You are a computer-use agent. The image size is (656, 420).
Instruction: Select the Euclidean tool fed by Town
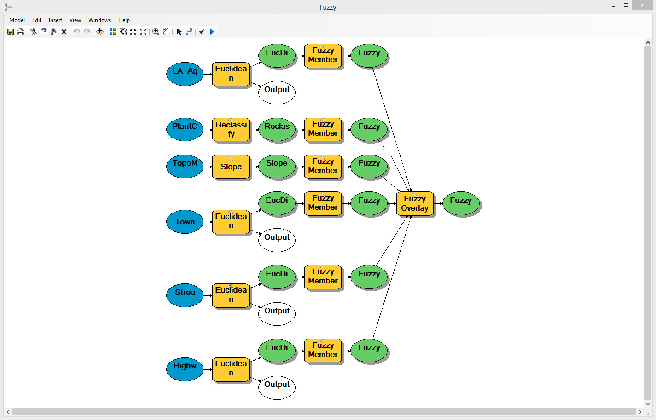coord(231,222)
